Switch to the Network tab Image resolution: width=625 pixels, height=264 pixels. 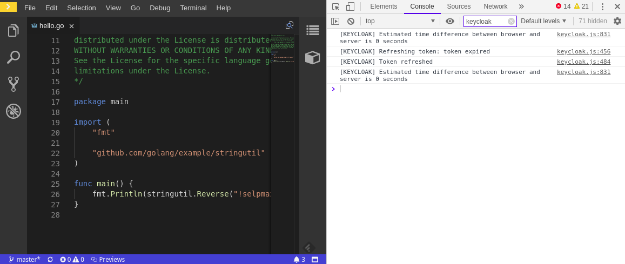[495, 6]
